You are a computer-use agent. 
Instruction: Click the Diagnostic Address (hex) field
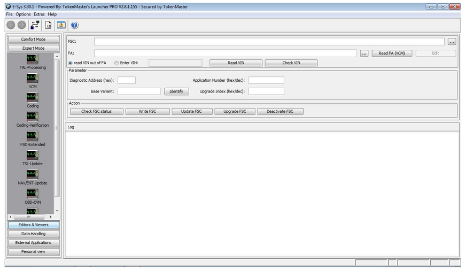click(127, 80)
